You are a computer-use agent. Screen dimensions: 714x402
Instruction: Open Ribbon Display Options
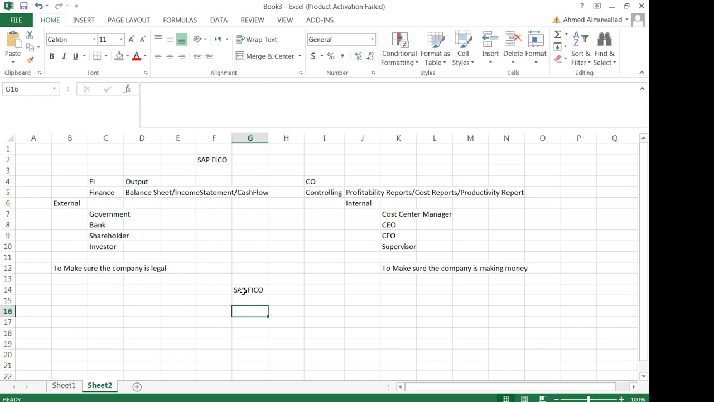597,6
